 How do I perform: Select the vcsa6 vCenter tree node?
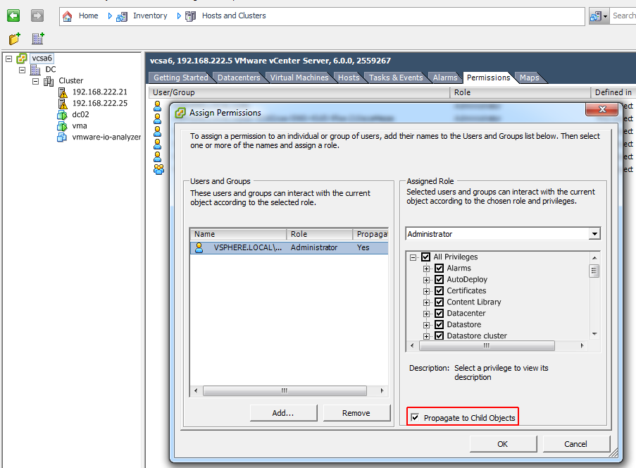pos(42,58)
